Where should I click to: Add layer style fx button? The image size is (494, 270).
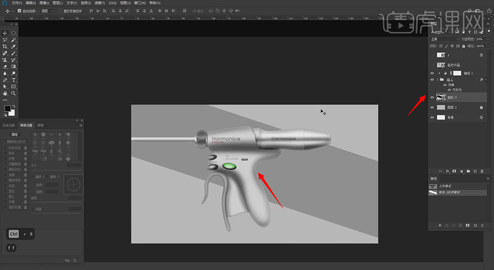click(x=448, y=171)
